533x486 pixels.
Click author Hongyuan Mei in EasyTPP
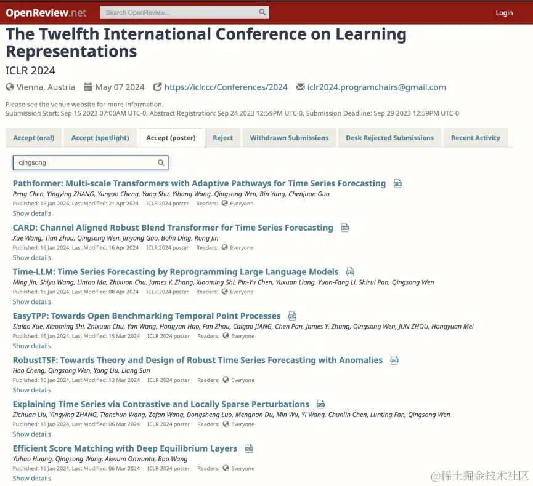point(452,326)
